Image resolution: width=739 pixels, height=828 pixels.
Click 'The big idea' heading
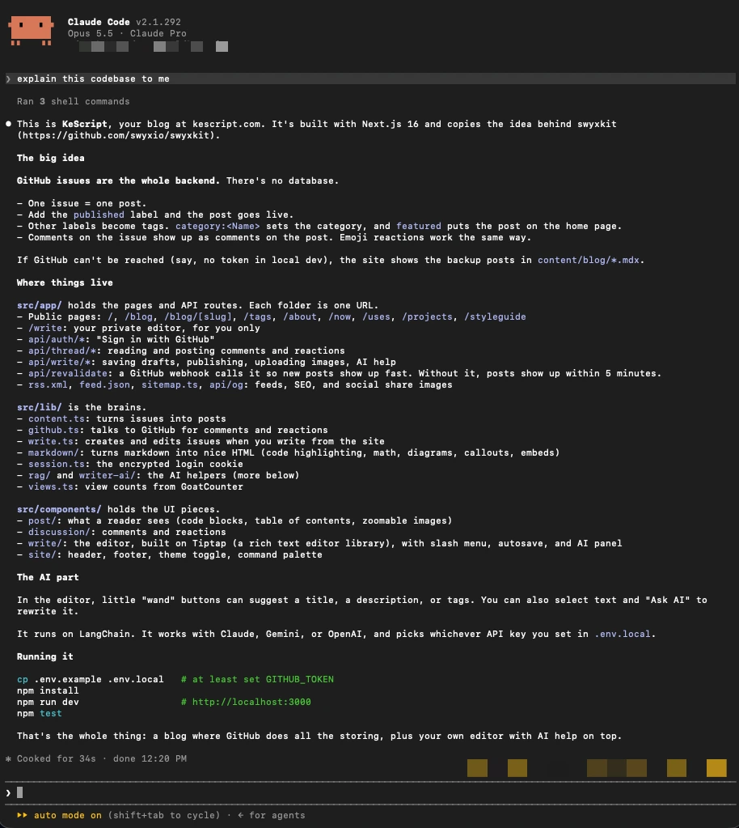pos(51,158)
